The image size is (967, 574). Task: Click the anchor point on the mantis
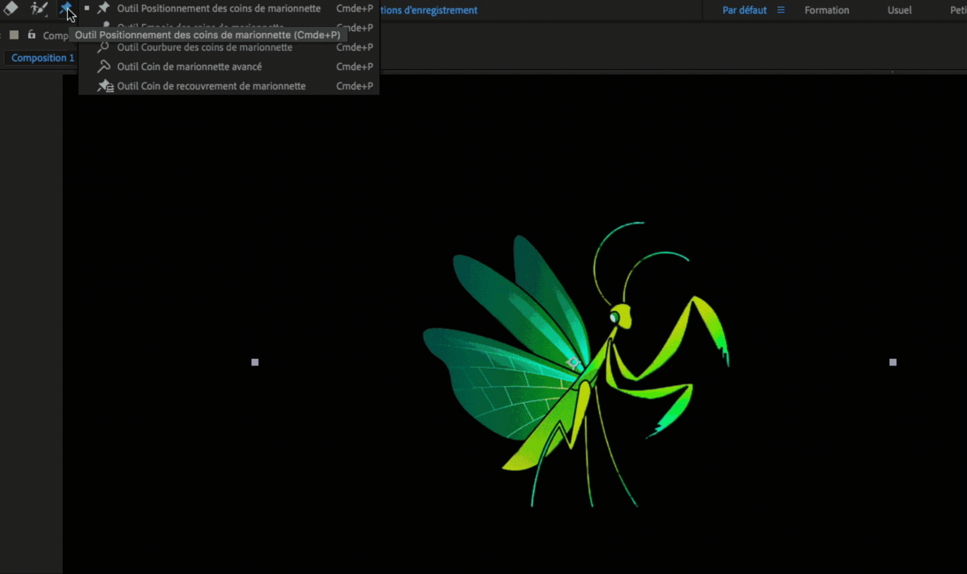[x=573, y=363]
